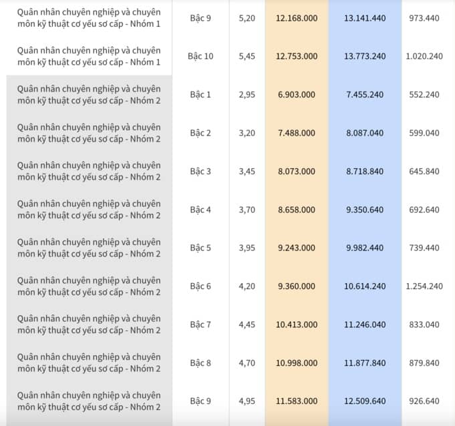Viewport: 455px width, 426px height.
Task: Click the orange value 11.583.000
Action: tap(297, 401)
